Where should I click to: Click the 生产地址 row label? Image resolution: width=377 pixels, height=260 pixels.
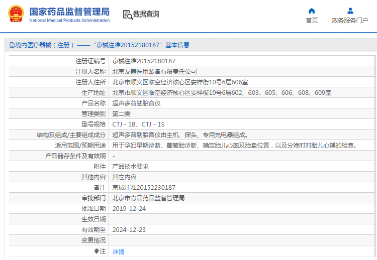[93, 93]
